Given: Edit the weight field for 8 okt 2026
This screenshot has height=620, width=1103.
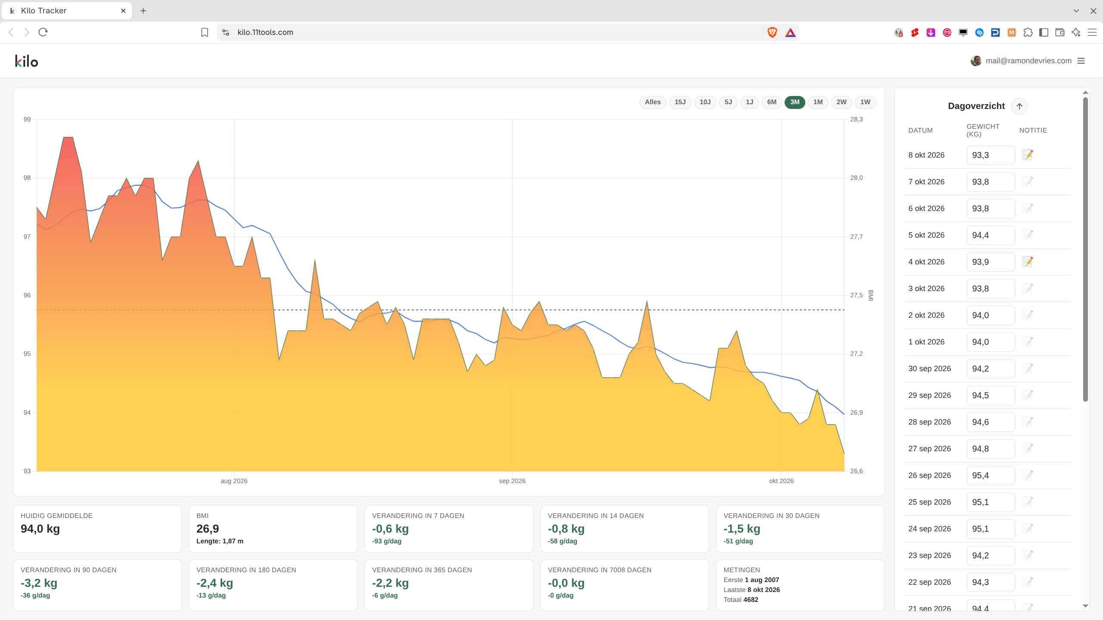Looking at the screenshot, I should (x=991, y=155).
